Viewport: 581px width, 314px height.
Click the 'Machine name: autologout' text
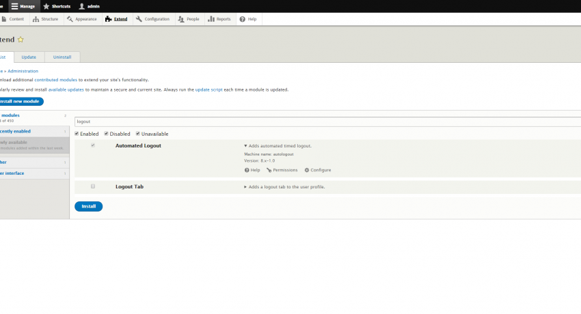pos(269,154)
